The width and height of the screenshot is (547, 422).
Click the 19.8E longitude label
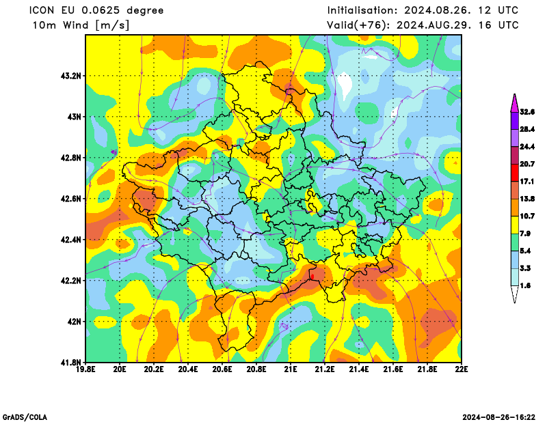click(86, 369)
